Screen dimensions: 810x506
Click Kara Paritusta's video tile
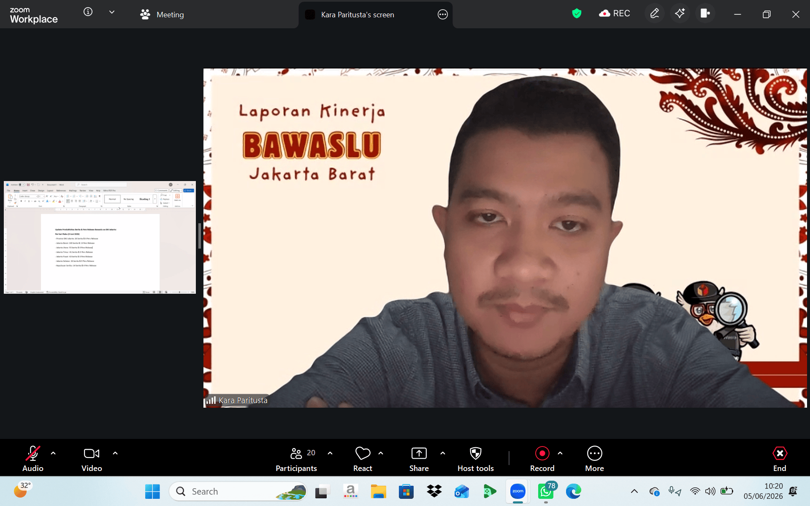(505, 238)
